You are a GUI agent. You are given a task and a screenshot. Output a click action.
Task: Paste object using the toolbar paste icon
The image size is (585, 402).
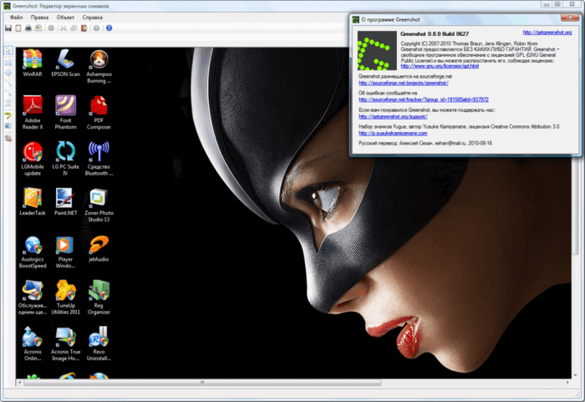84,28
